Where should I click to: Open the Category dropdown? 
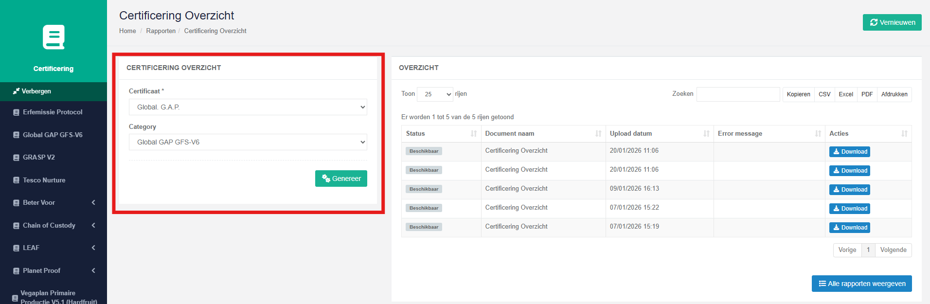[x=248, y=142]
